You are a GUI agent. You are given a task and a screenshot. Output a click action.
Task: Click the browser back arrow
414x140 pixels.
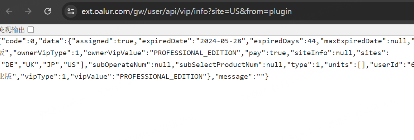pos(9,11)
